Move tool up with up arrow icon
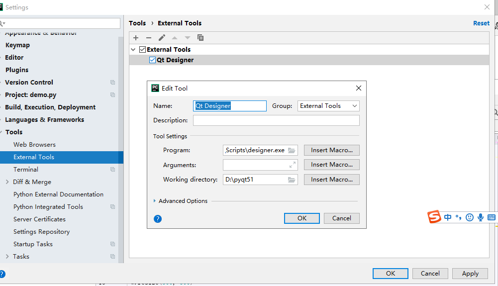Viewport: 498px width, 286px height. click(175, 38)
